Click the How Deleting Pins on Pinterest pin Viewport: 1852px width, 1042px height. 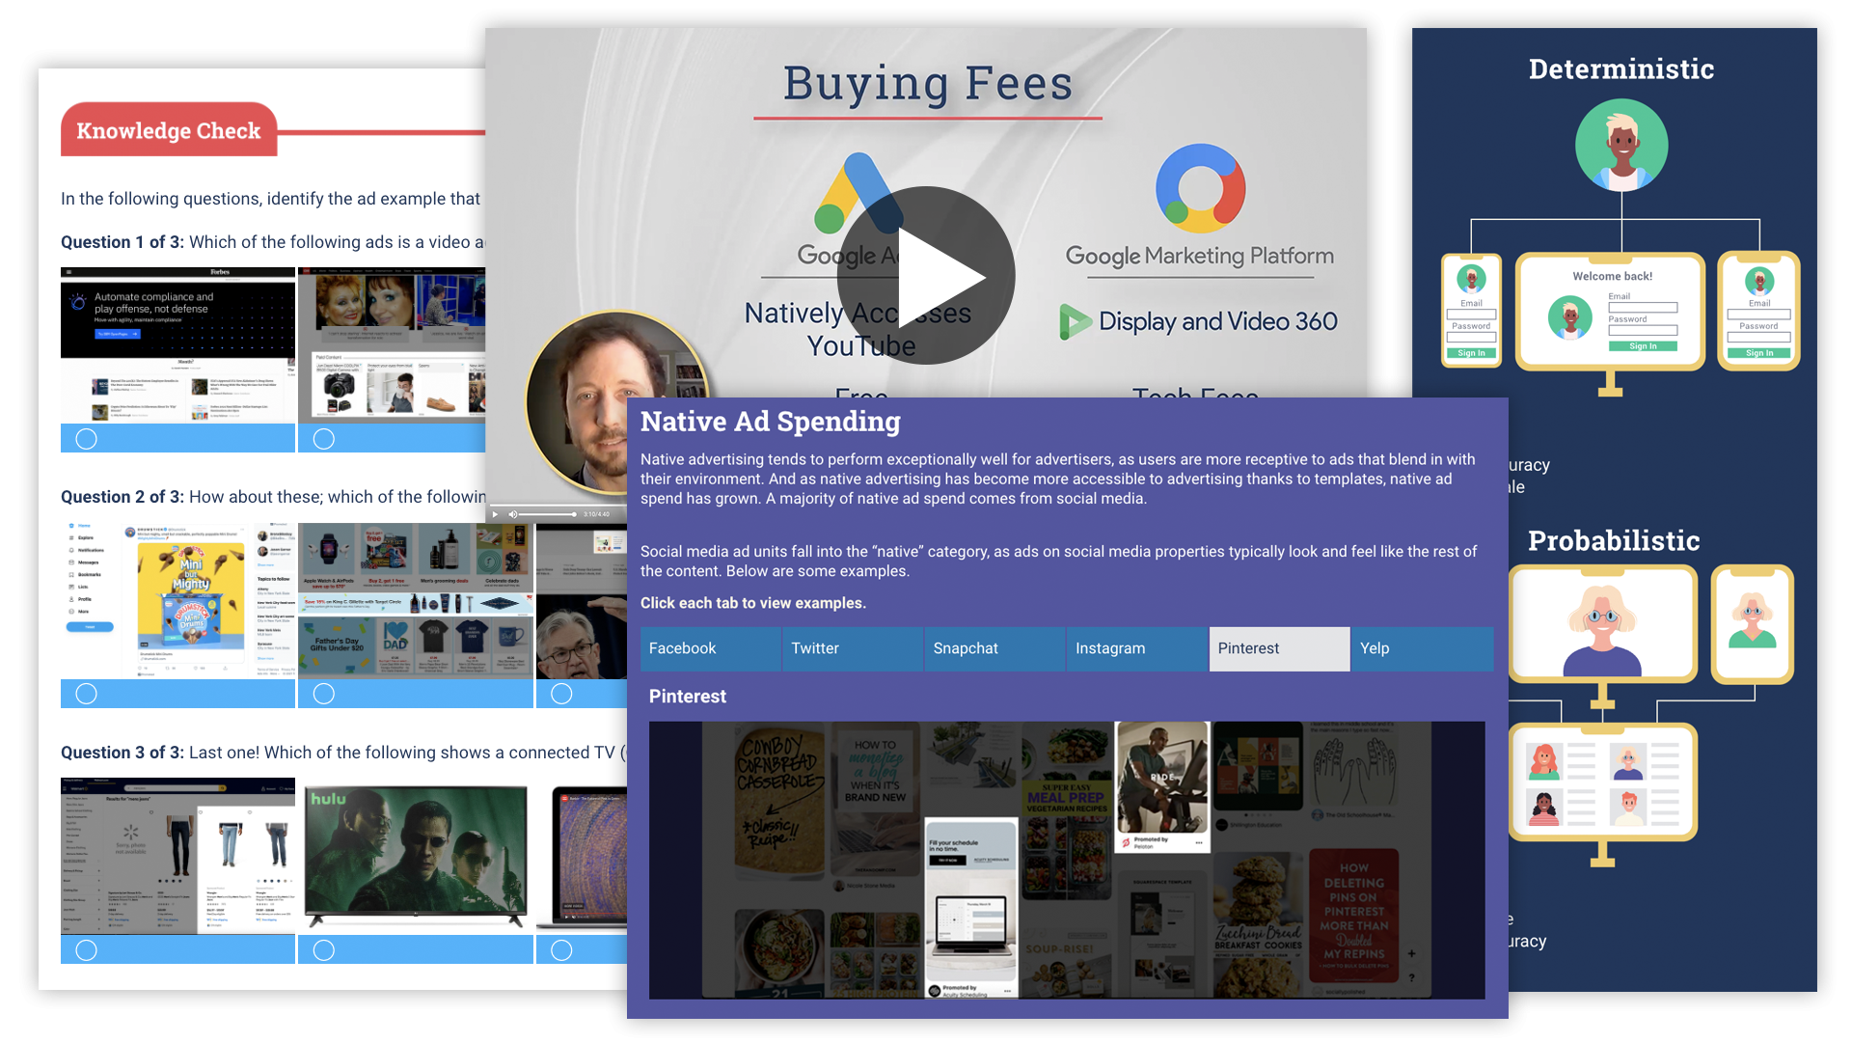(x=1353, y=917)
